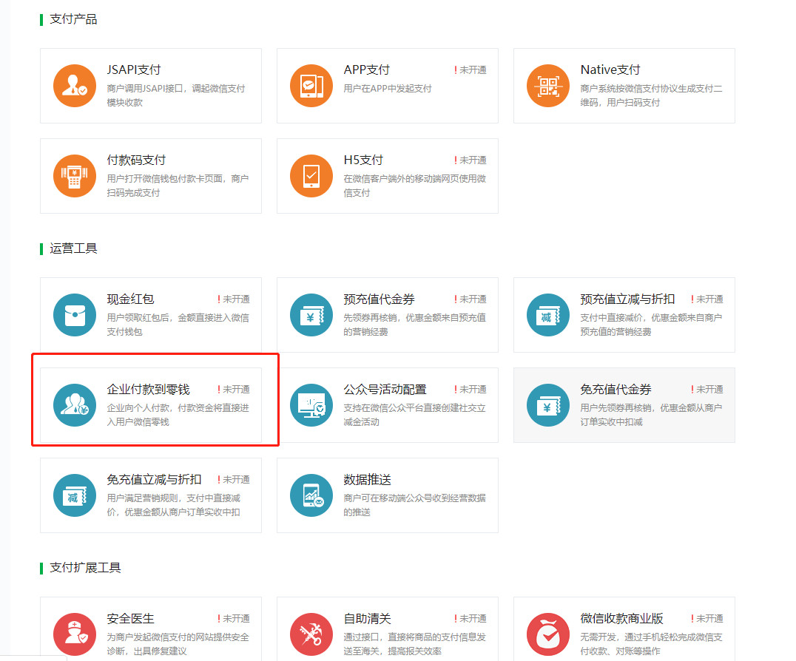Click the 数据推送 chart phone icon
This screenshot has height=661, width=796.
click(311, 495)
